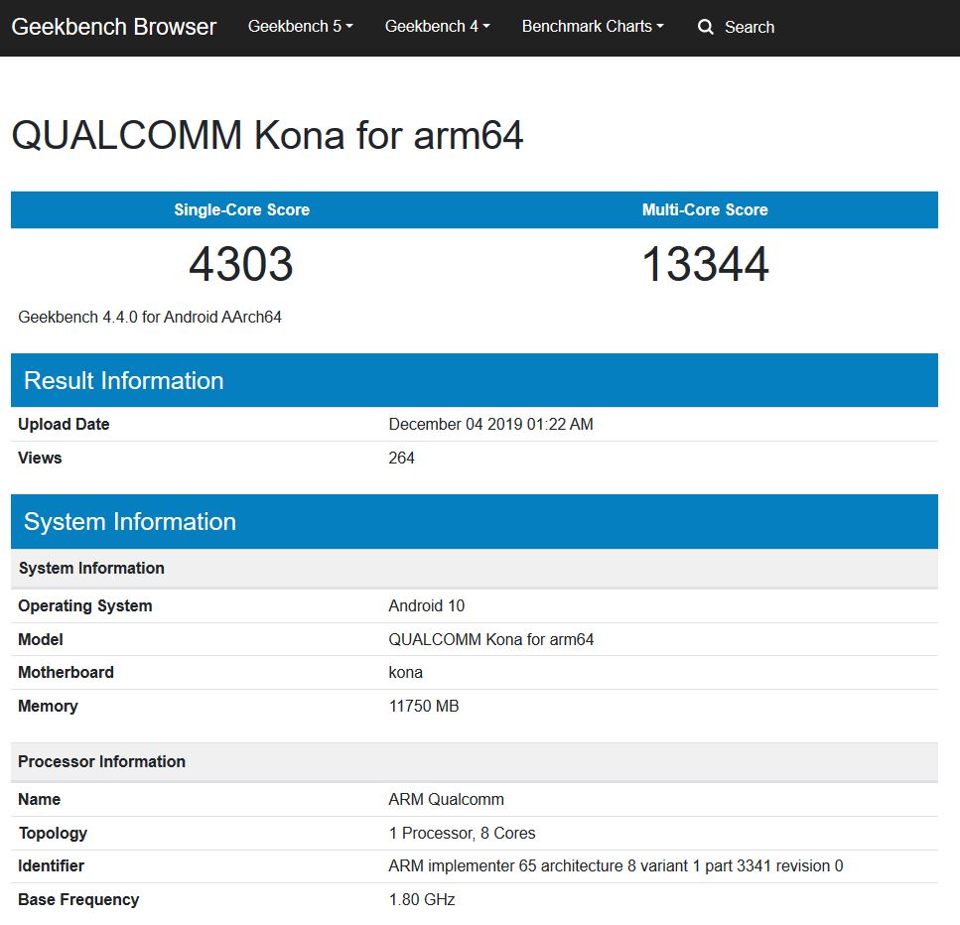Screen dimensions: 960x925
Task: Click the Upload Date label
Action: tap(64, 424)
